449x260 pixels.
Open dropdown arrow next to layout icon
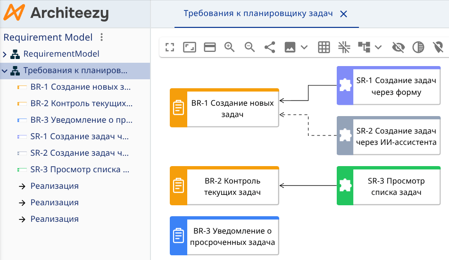tap(378, 47)
